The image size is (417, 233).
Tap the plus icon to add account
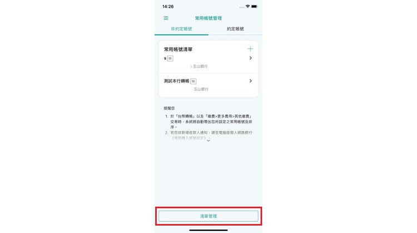coord(250,49)
